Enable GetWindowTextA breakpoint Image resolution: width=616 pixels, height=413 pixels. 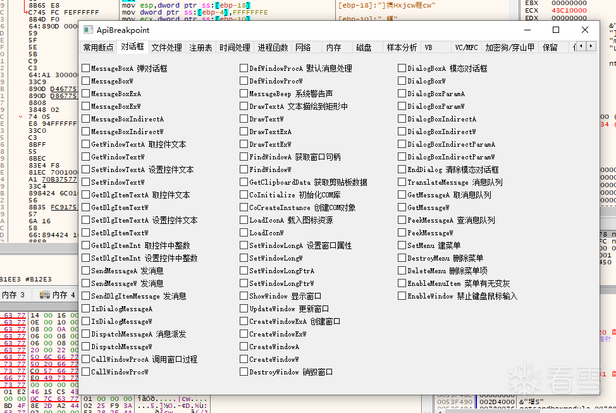pos(85,144)
